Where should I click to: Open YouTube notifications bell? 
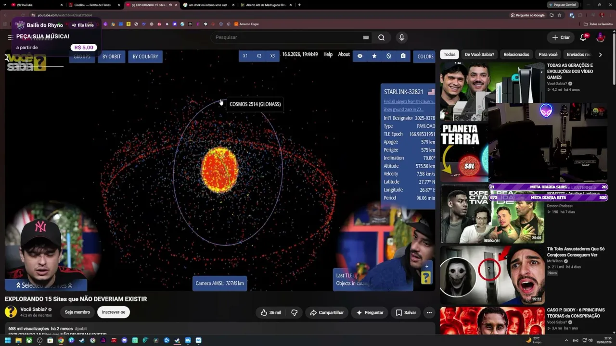pos(583,37)
